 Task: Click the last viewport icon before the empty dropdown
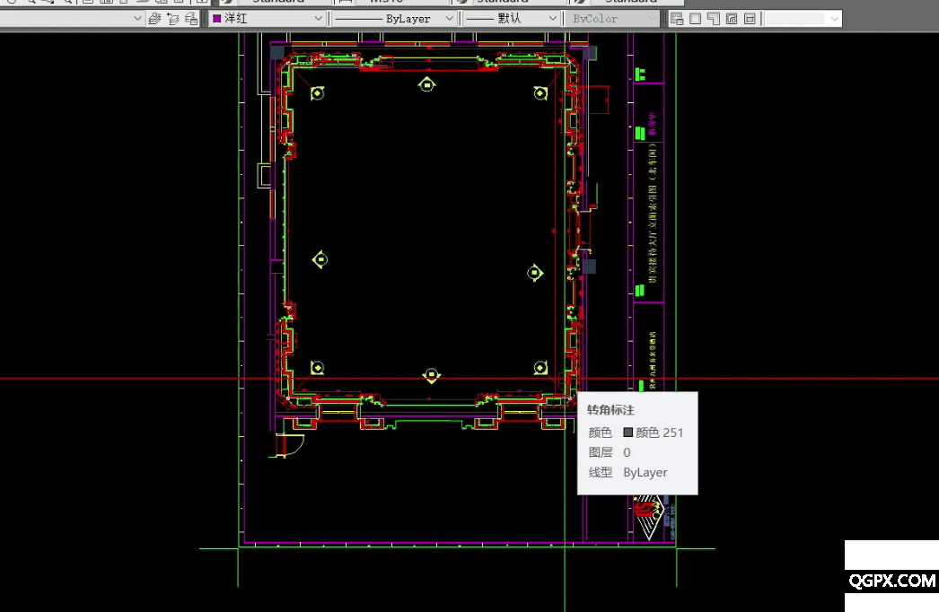(x=749, y=19)
